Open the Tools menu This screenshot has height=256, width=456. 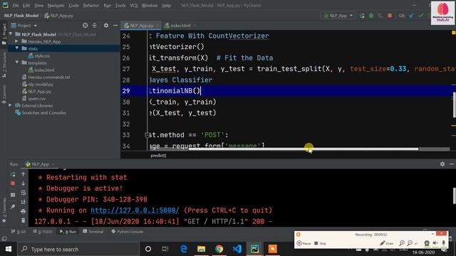pyautogui.click(x=120, y=6)
